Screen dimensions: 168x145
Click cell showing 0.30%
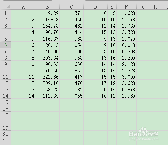[127, 51]
